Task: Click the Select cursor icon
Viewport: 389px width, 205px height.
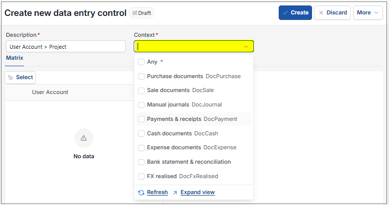Action: (10, 78)
